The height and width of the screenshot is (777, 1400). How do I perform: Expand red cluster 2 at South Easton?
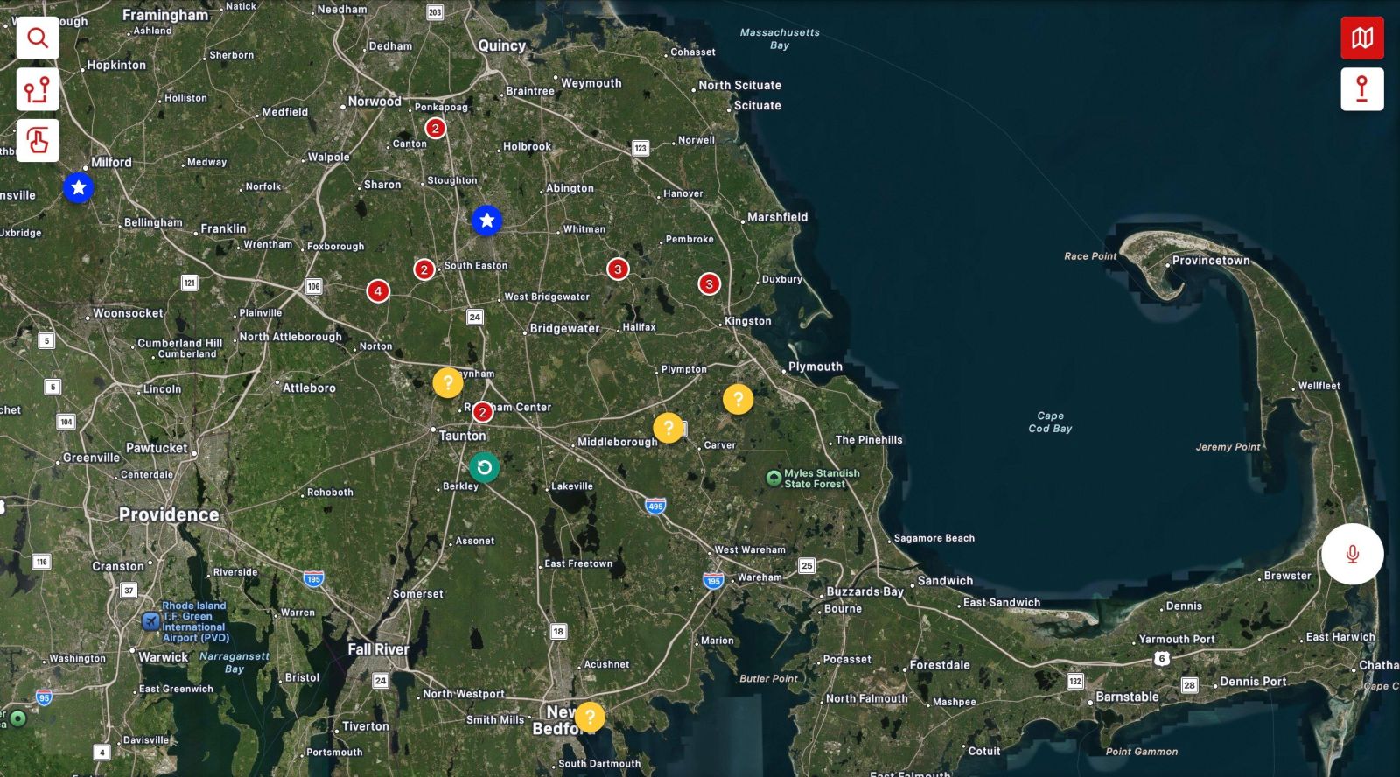tap(424, 269)
